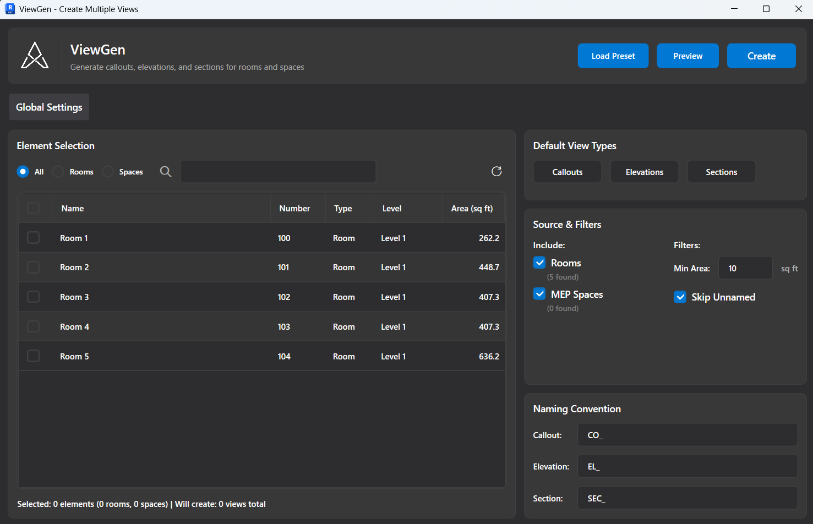Click the Room 2 name cell
Viewport: 813px width, 524px height.
pyautogui.click(x=74, y=268)
